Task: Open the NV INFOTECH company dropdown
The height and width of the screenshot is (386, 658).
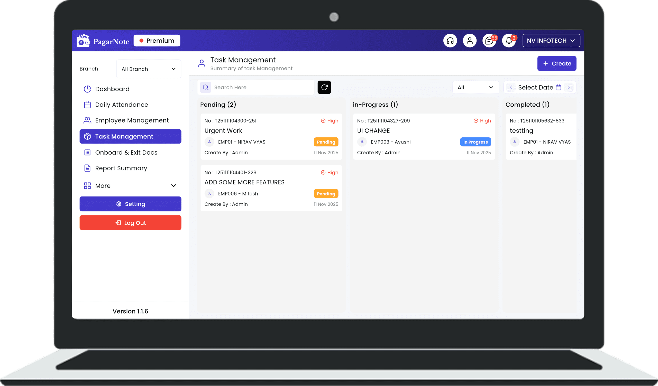Action: pyautogui.click(x=551, y=41)
